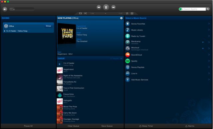Select Future Echo track title in queue
Screen dimensions: 213x129
[x=69, y=94]
